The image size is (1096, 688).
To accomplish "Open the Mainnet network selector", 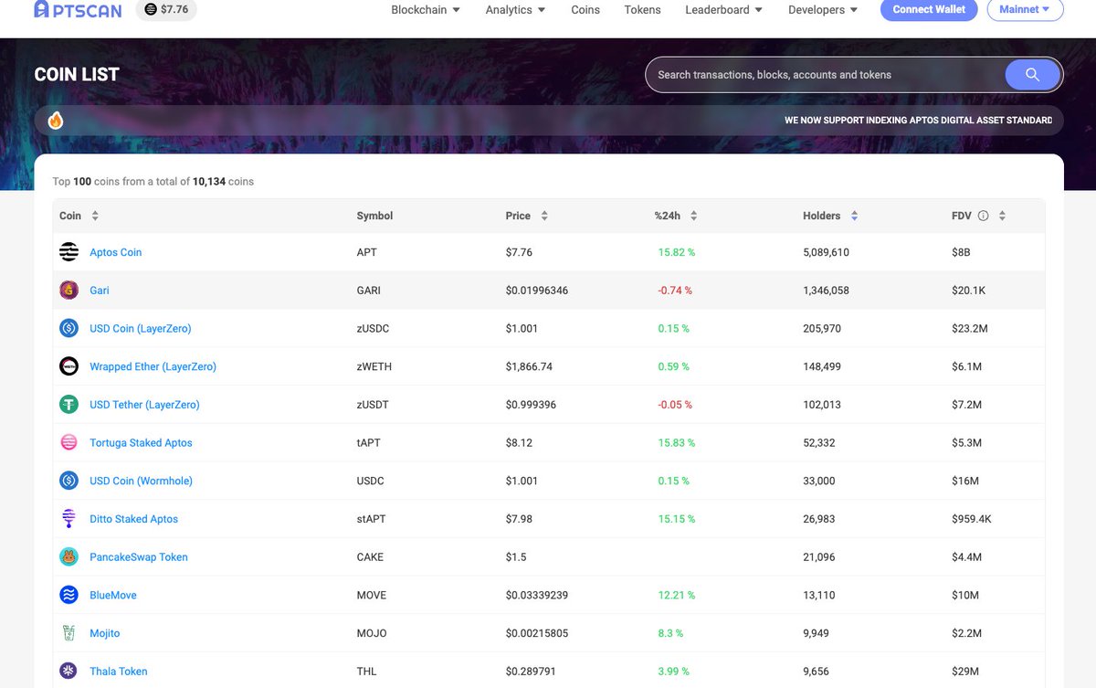I will pyautogui.click(x=1026, y=9).
